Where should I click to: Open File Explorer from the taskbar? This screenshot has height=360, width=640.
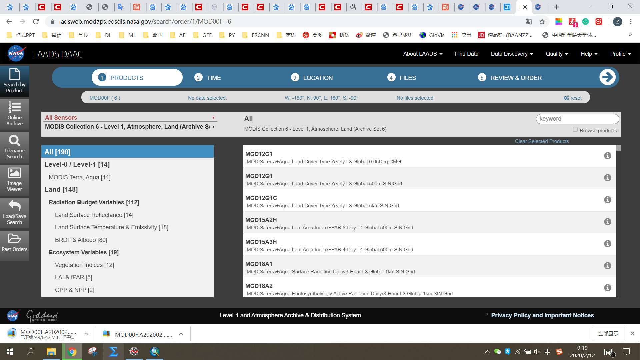(x=51, y=352)
